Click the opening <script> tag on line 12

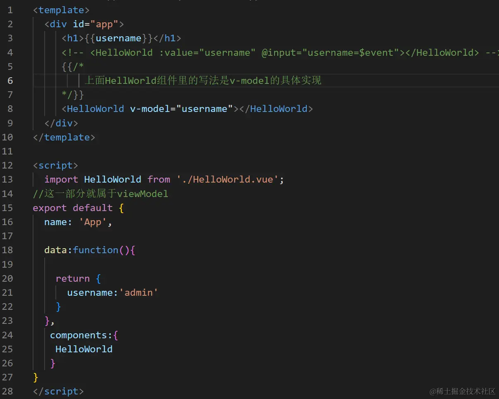(55, 165)
